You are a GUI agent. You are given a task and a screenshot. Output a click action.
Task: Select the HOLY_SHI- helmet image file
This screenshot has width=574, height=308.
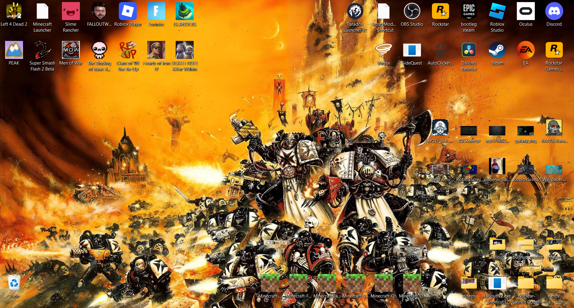point(440,128)
